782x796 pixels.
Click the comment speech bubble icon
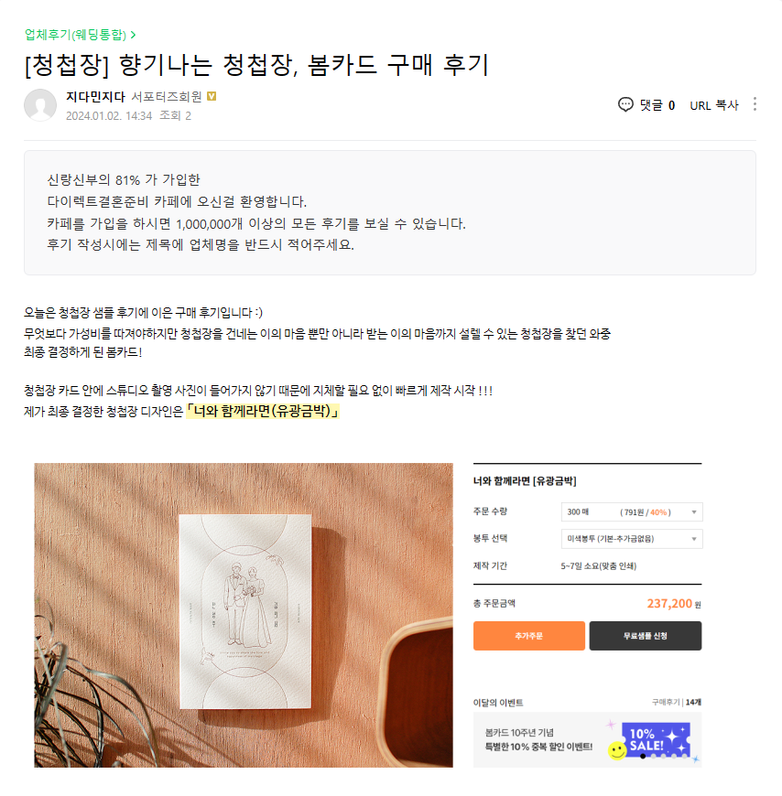click(625, 104)
